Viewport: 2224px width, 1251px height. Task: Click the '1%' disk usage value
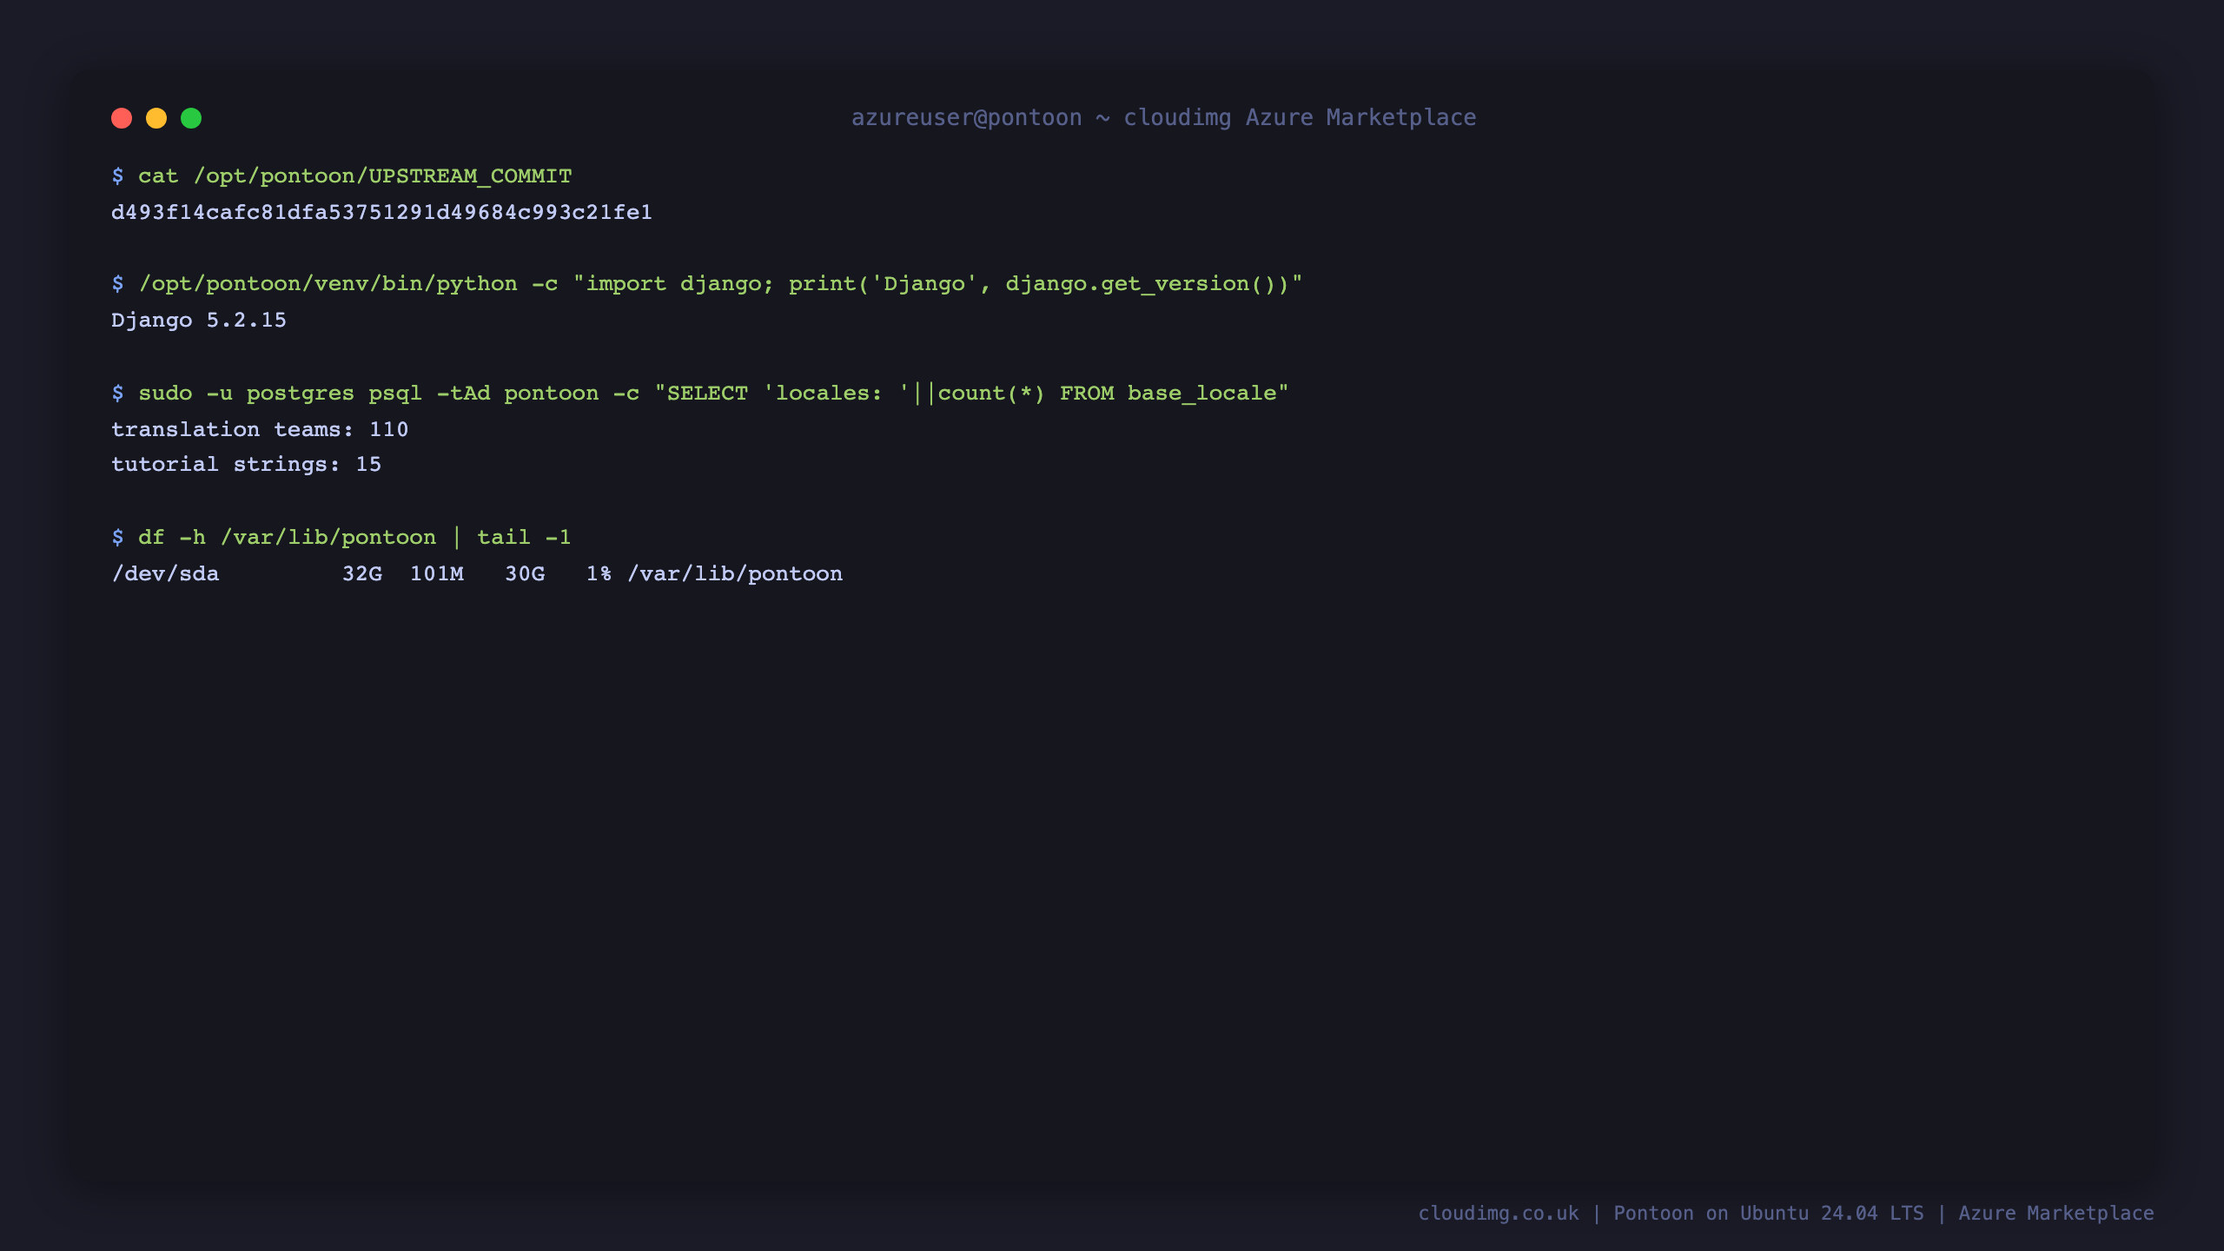click(x=599, y=574)
